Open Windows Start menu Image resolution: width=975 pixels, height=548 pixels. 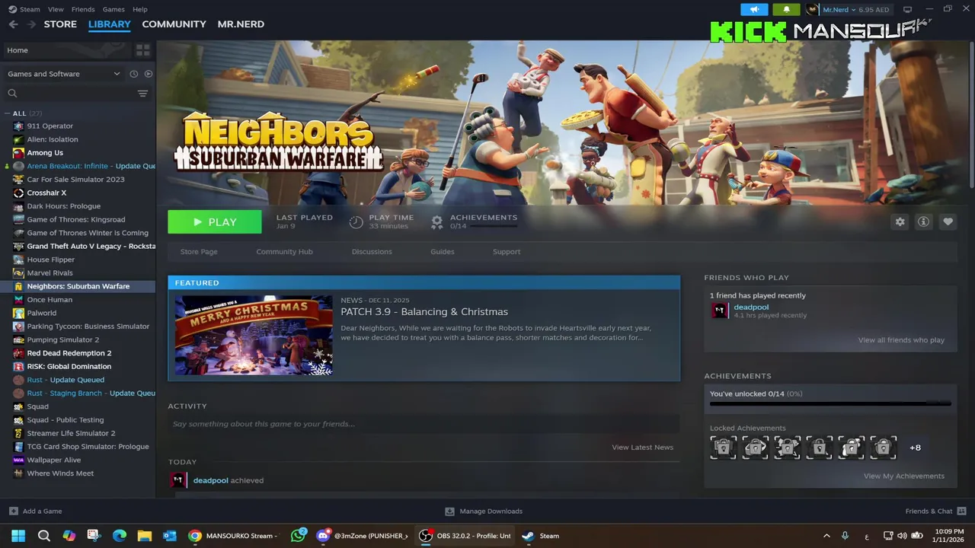tap(18, 536)
